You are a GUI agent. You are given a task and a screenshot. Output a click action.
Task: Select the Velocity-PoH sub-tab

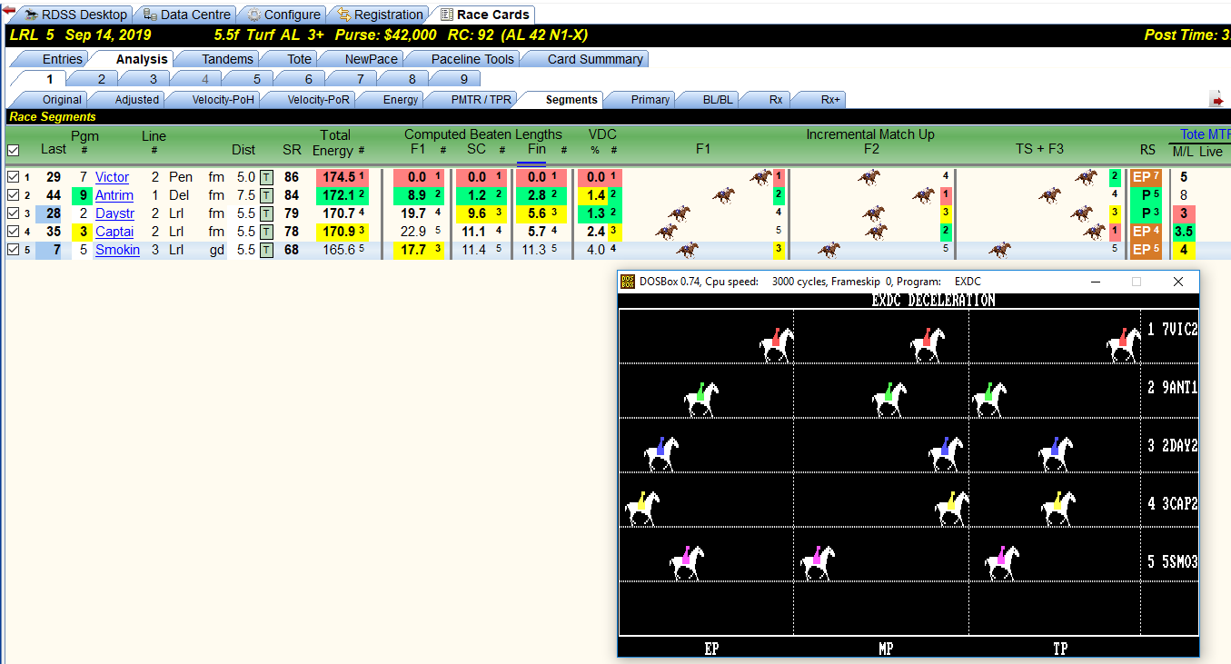tap(210, 100)
